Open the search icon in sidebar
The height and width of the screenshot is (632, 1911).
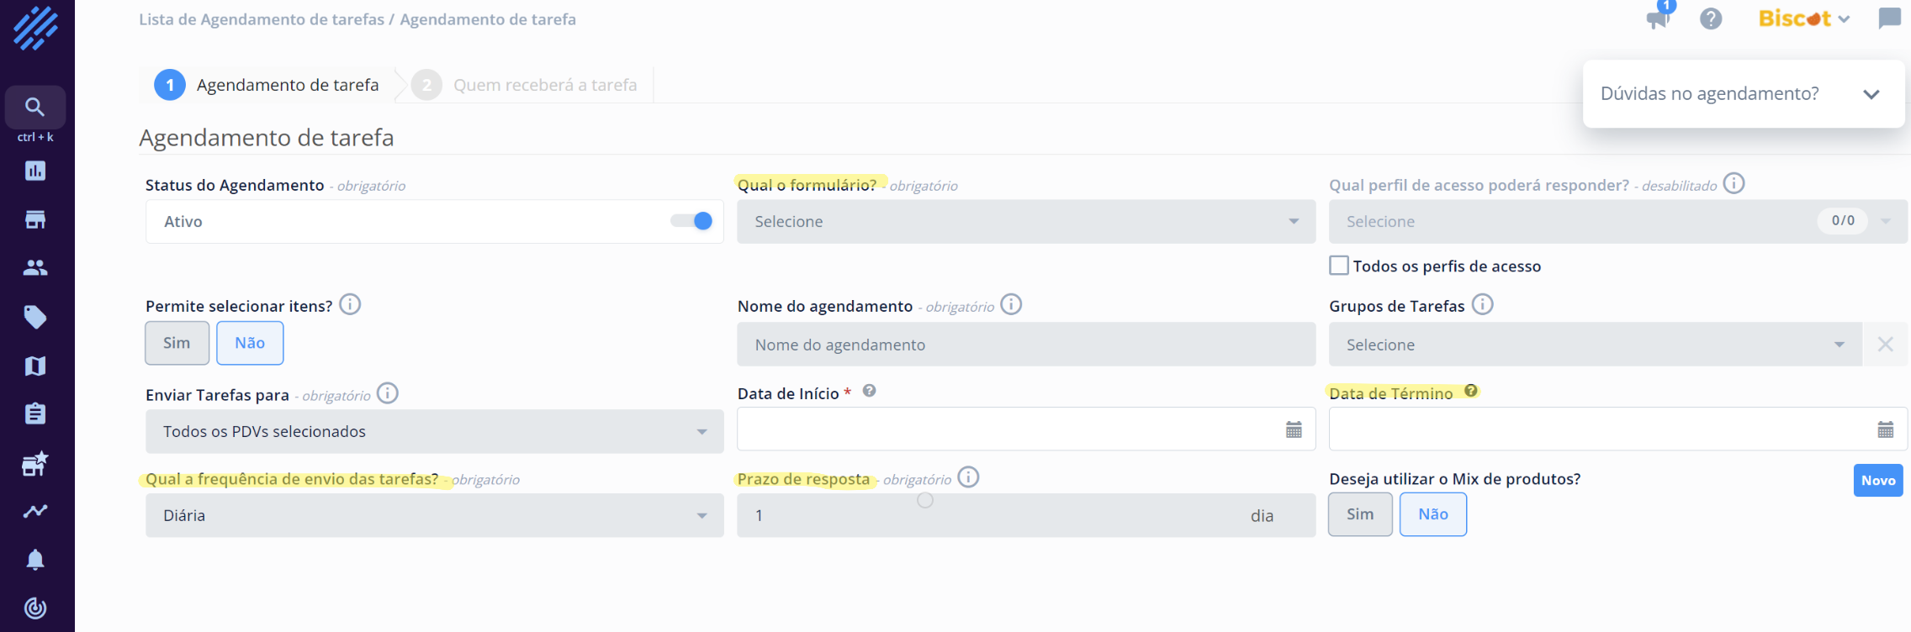coord(34,107)
